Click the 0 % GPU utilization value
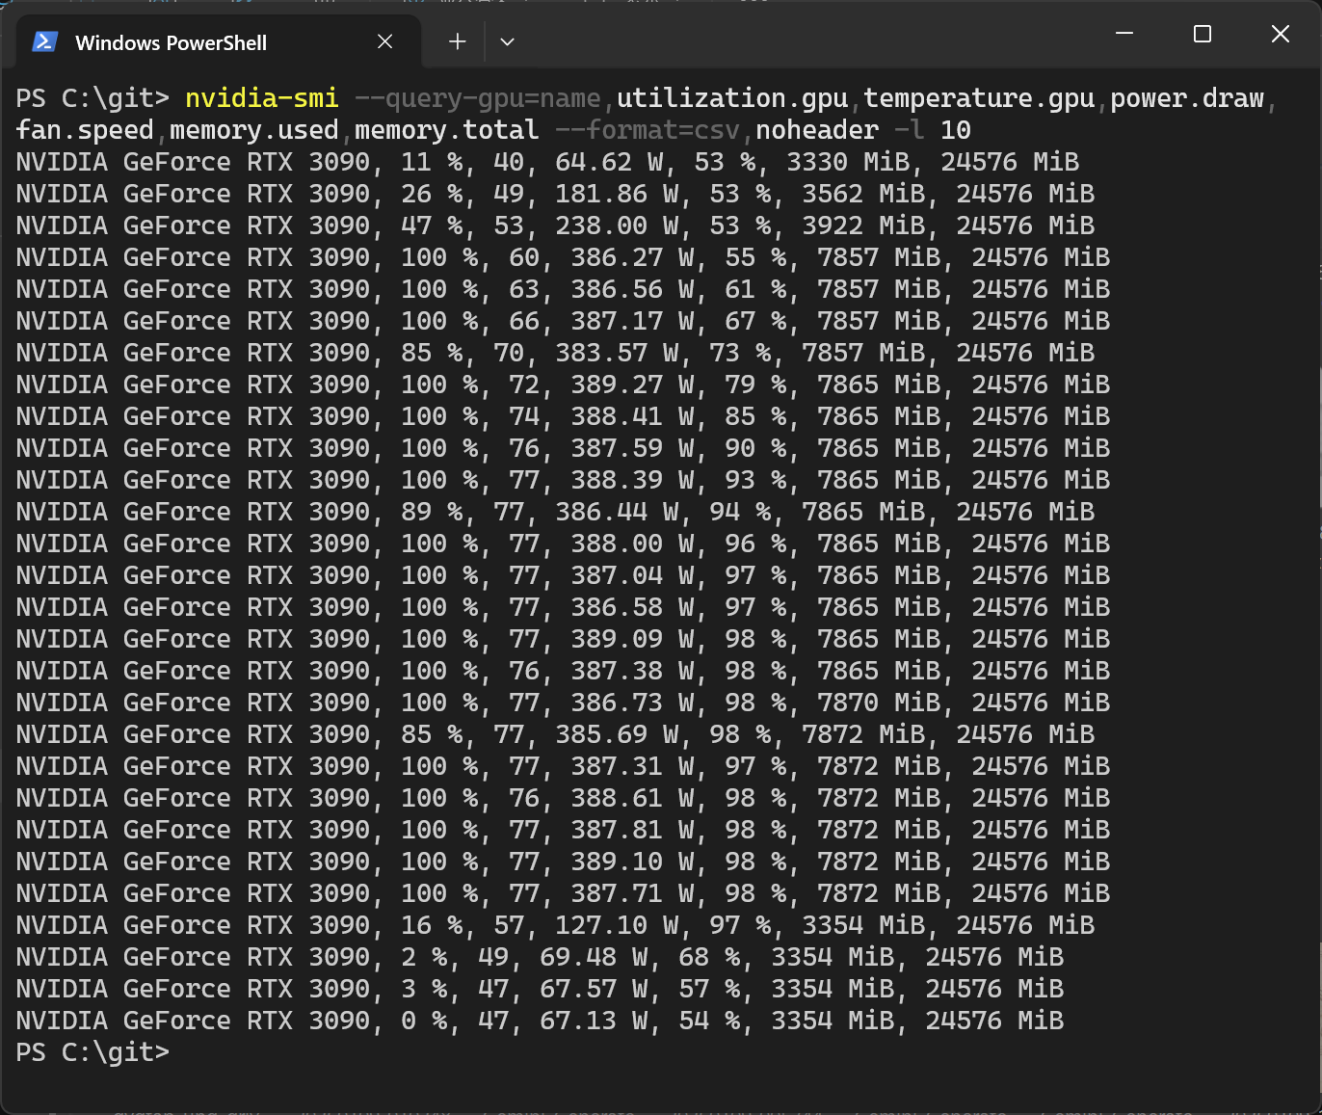Viewport: 1322px width, 1115px height. pos(424,1021)
